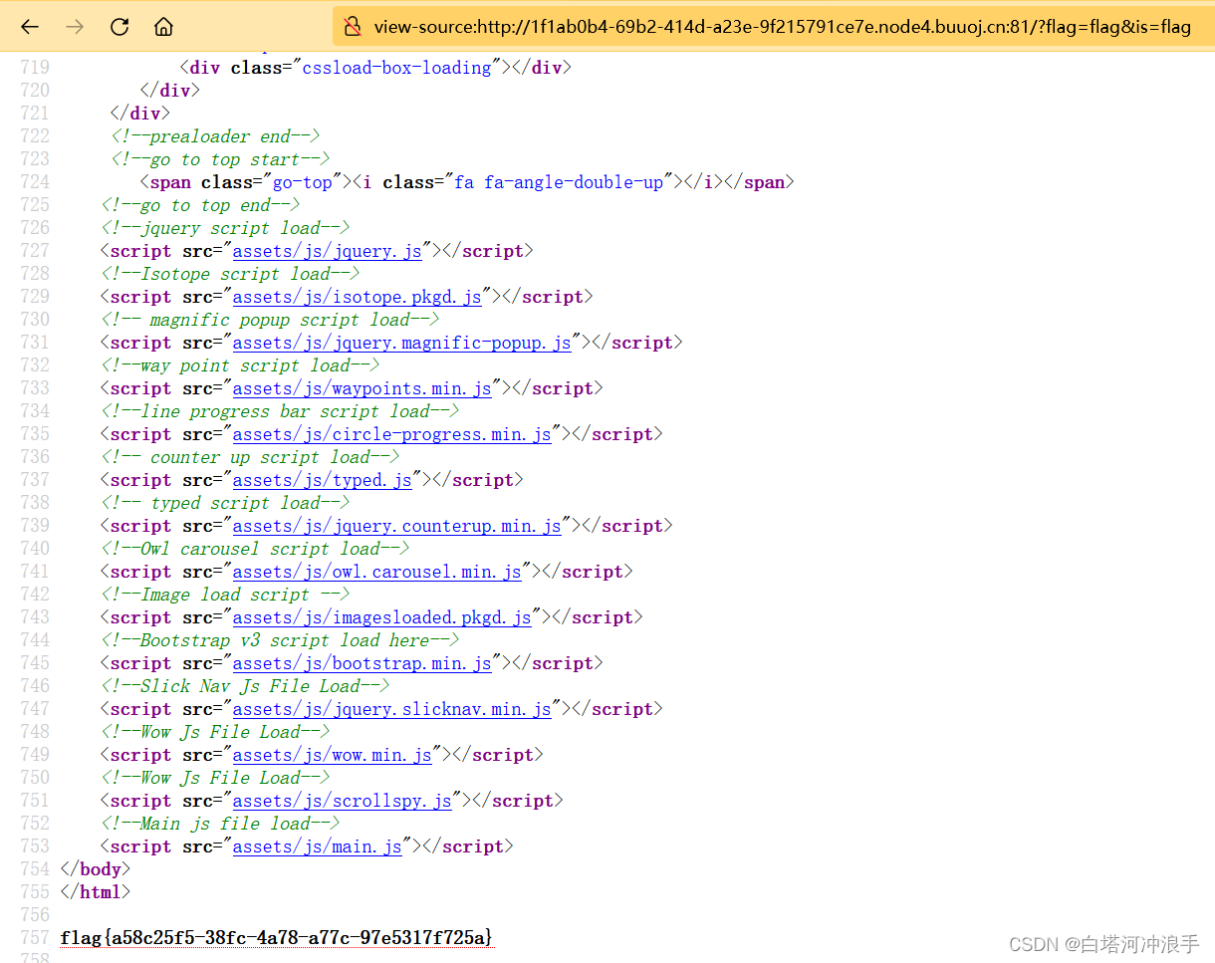This screenshot has height=963, width=1215.
Task: Focus the address bar URL
Action: pyautogui.click(x=782, y=27)
